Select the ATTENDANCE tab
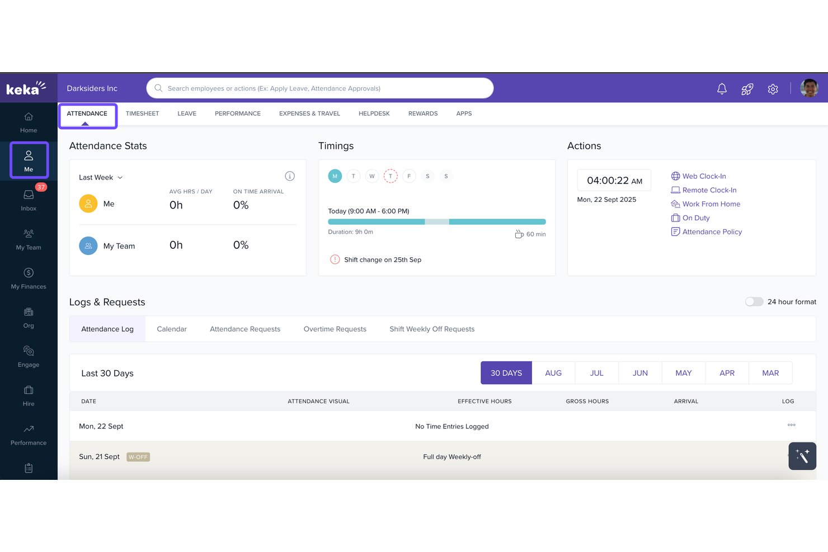This screenshot has width=828, height=552. click(87, 114)
